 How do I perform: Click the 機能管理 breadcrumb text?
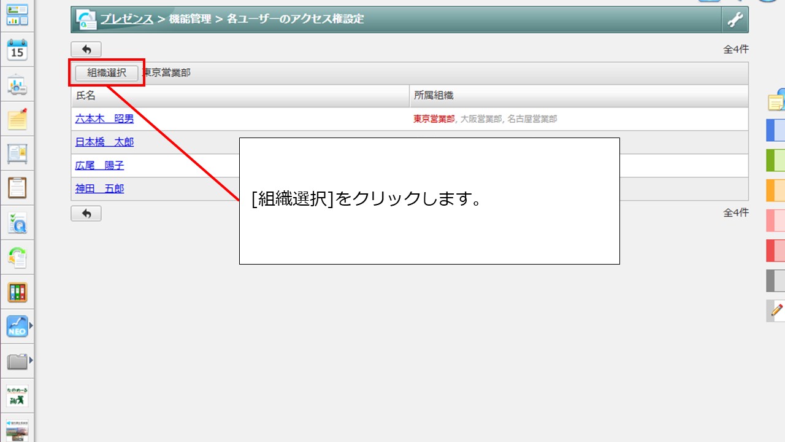(x=190, y=19)
